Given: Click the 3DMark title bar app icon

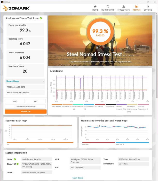Looking at the screenshot, I should pos(2,2).
